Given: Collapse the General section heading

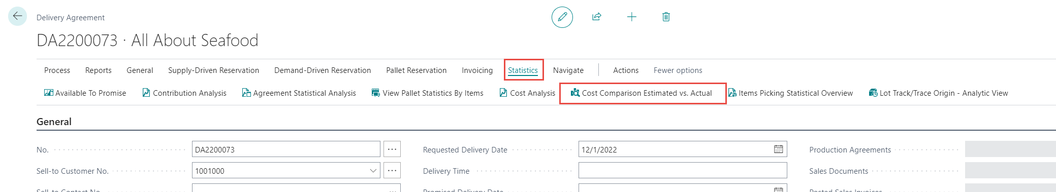Looking at the screenshot, I should tap(54, 122).
